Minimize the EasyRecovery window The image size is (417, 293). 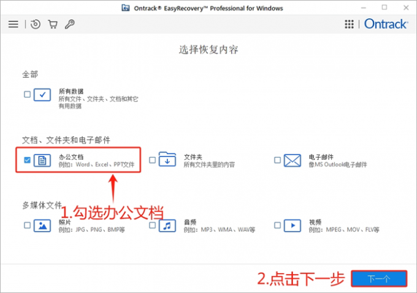click(364, 8)
